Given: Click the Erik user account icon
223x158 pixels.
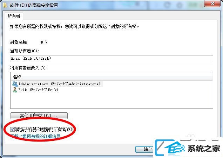Looking at the screenshot, I should [x=15, y=90].
